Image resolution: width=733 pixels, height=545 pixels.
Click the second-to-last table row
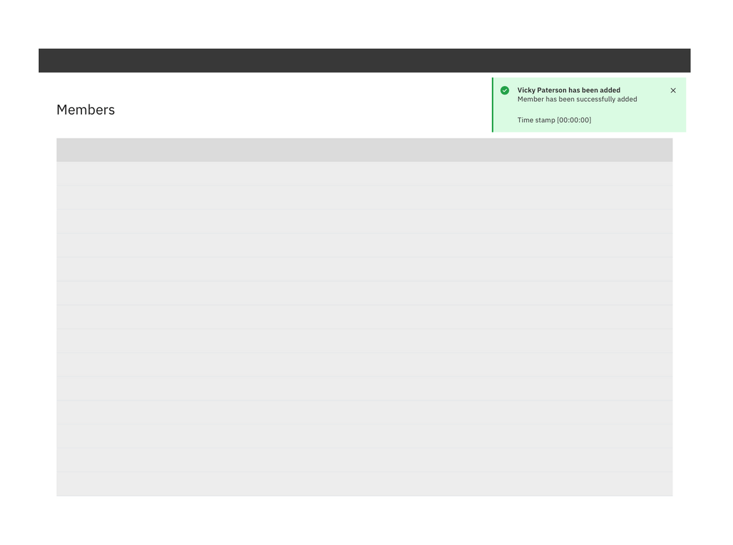point(365,458)
